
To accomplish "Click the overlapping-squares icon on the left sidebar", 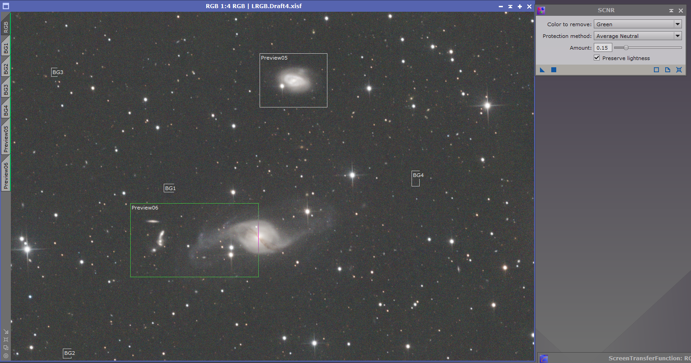I will pos(6,348).
